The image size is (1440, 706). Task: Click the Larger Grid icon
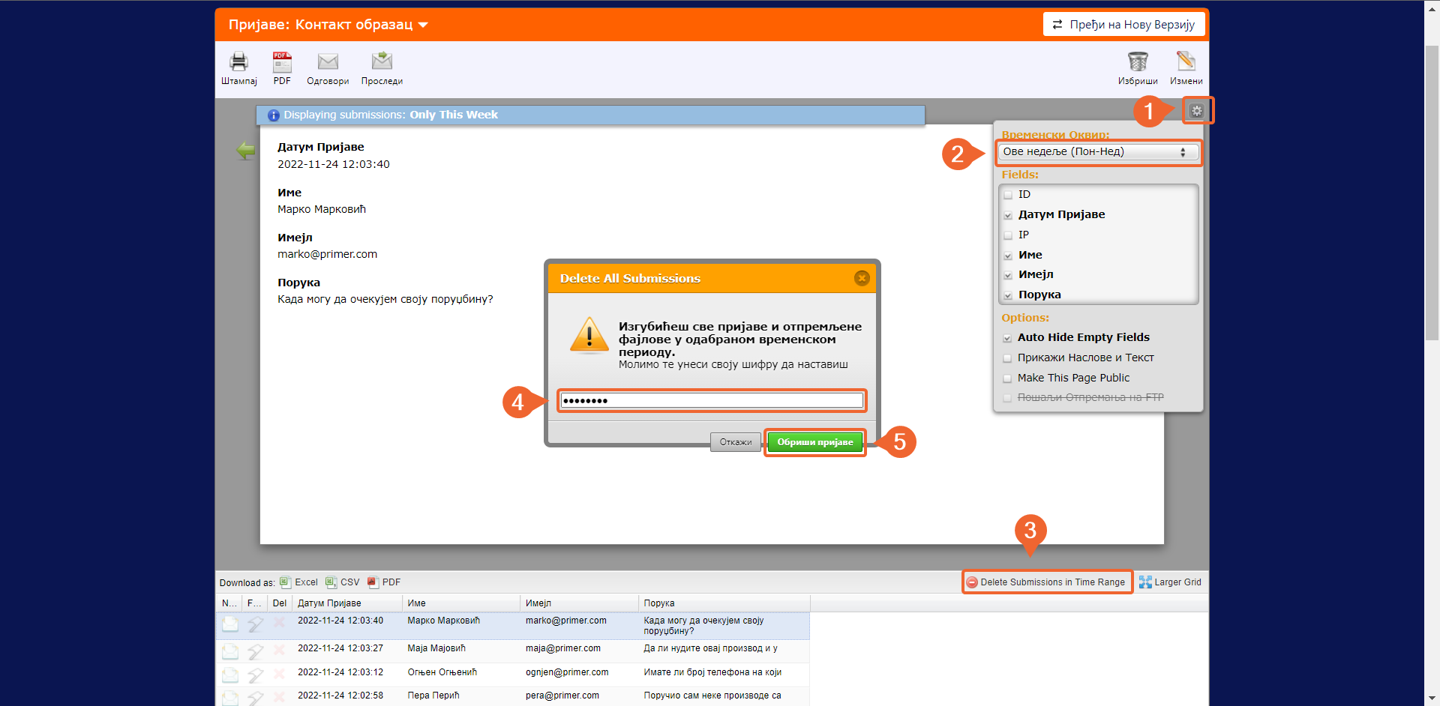click(x=1145, y=582)
